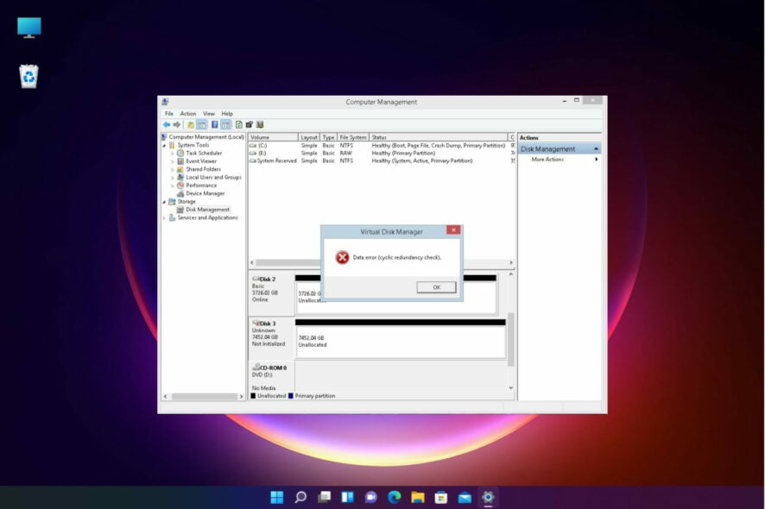Close the Virtual Disk Manager error dialog
Image resolution: width=765 pixels, height=509 pixels.
452,230
